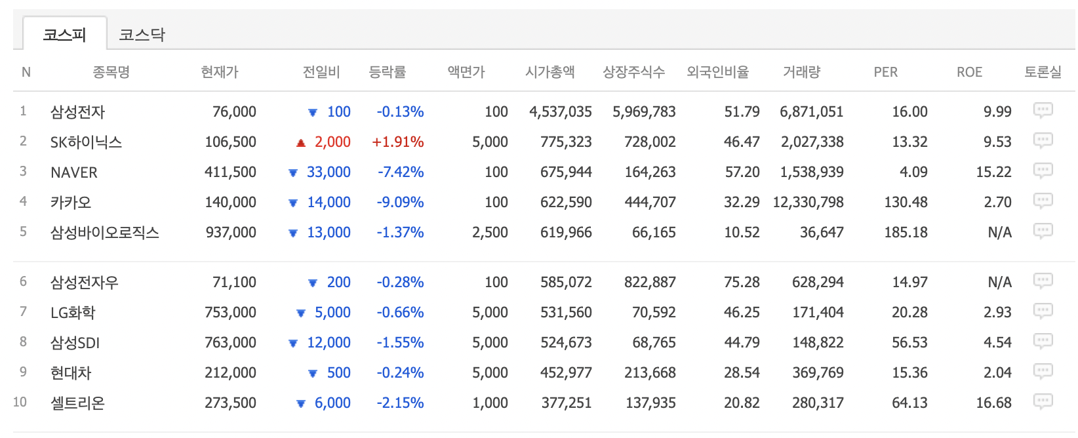Open the 삼성전자우 discussion room icon
The height and width of the screenshot is (438, 1078).
[1043, 281]
